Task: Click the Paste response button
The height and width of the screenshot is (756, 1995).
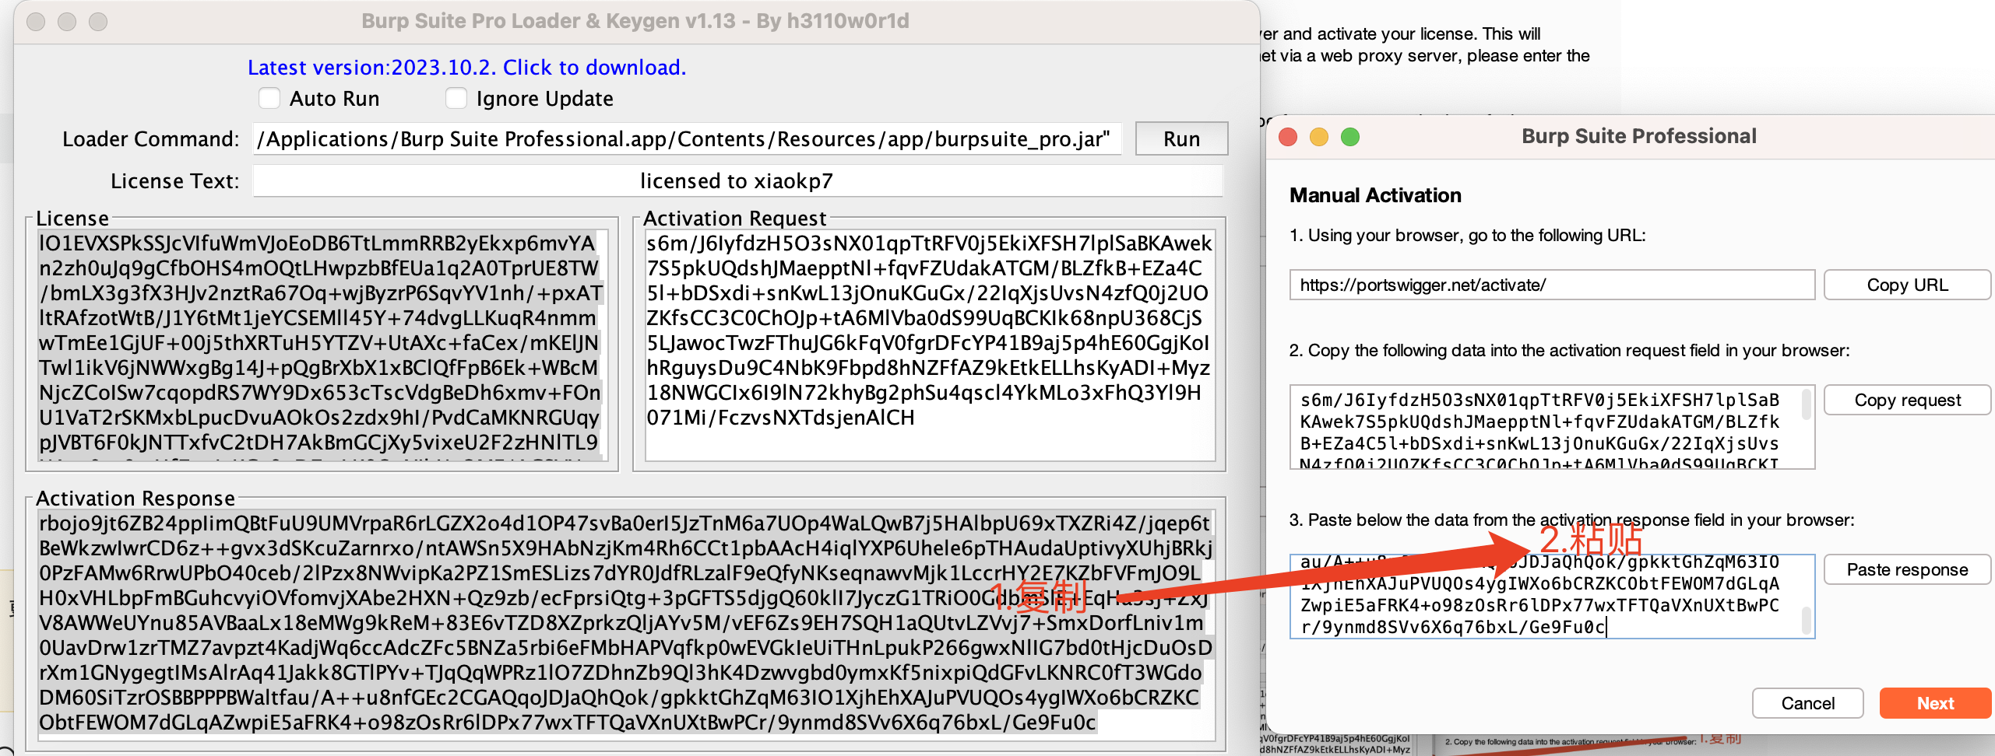Action: tap(1907, 570)
